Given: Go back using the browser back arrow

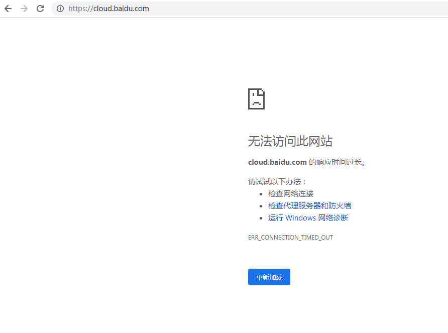Looking at the screenshot, I should (8, 9).
